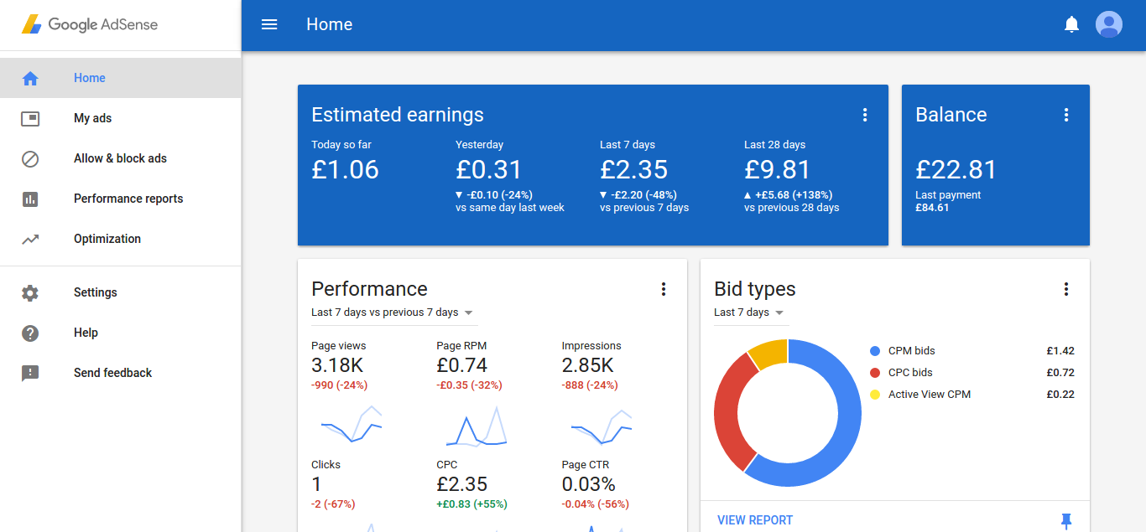Pin the Bid types card

tap(1066, 521)
